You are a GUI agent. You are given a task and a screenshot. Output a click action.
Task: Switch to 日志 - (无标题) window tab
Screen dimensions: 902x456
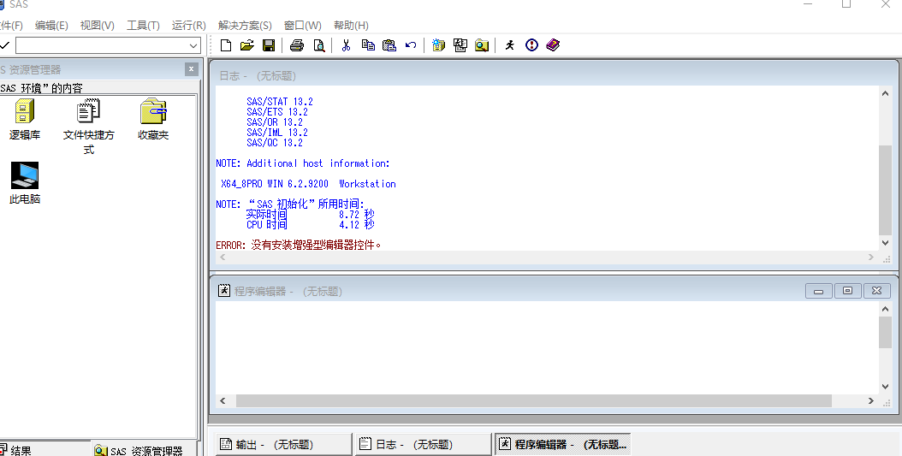tap(424, 444)
